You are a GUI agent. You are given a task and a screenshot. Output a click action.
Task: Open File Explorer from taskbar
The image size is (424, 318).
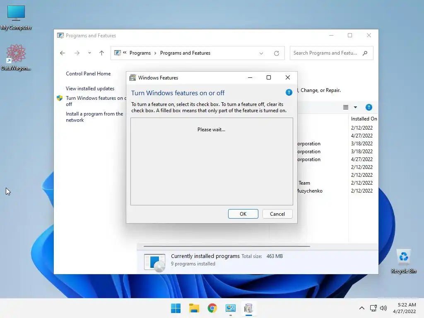194,308
